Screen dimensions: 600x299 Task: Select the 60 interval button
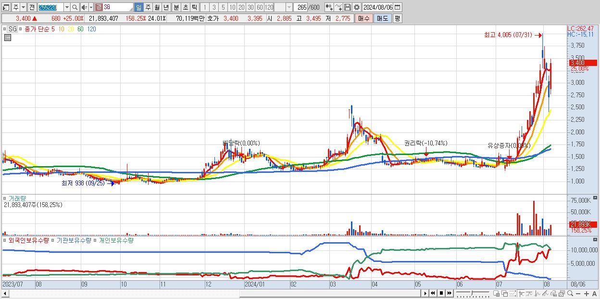260,7
